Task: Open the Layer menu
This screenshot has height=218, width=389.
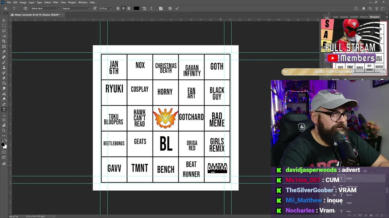Action: coord(32,2)
